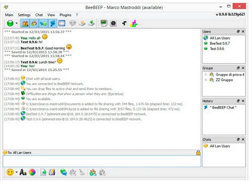Click the smiley emoticon button below input
This screenshot has width=252, height=181.
(10, 172)
